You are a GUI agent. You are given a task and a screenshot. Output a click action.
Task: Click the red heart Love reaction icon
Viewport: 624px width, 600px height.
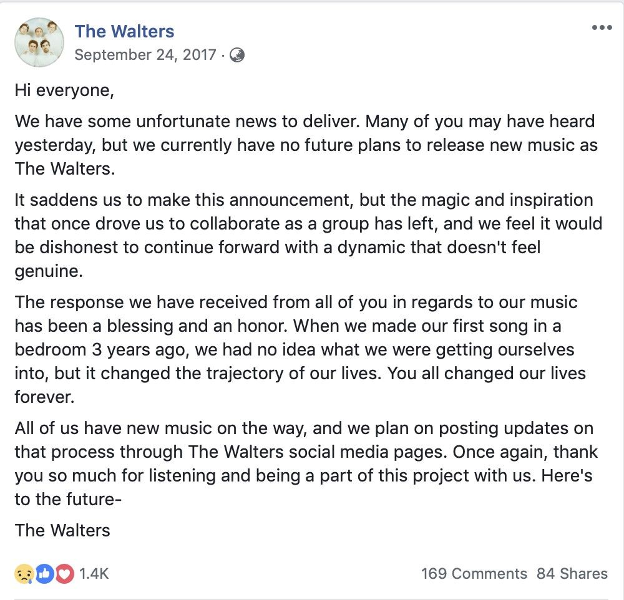(64, 574)
